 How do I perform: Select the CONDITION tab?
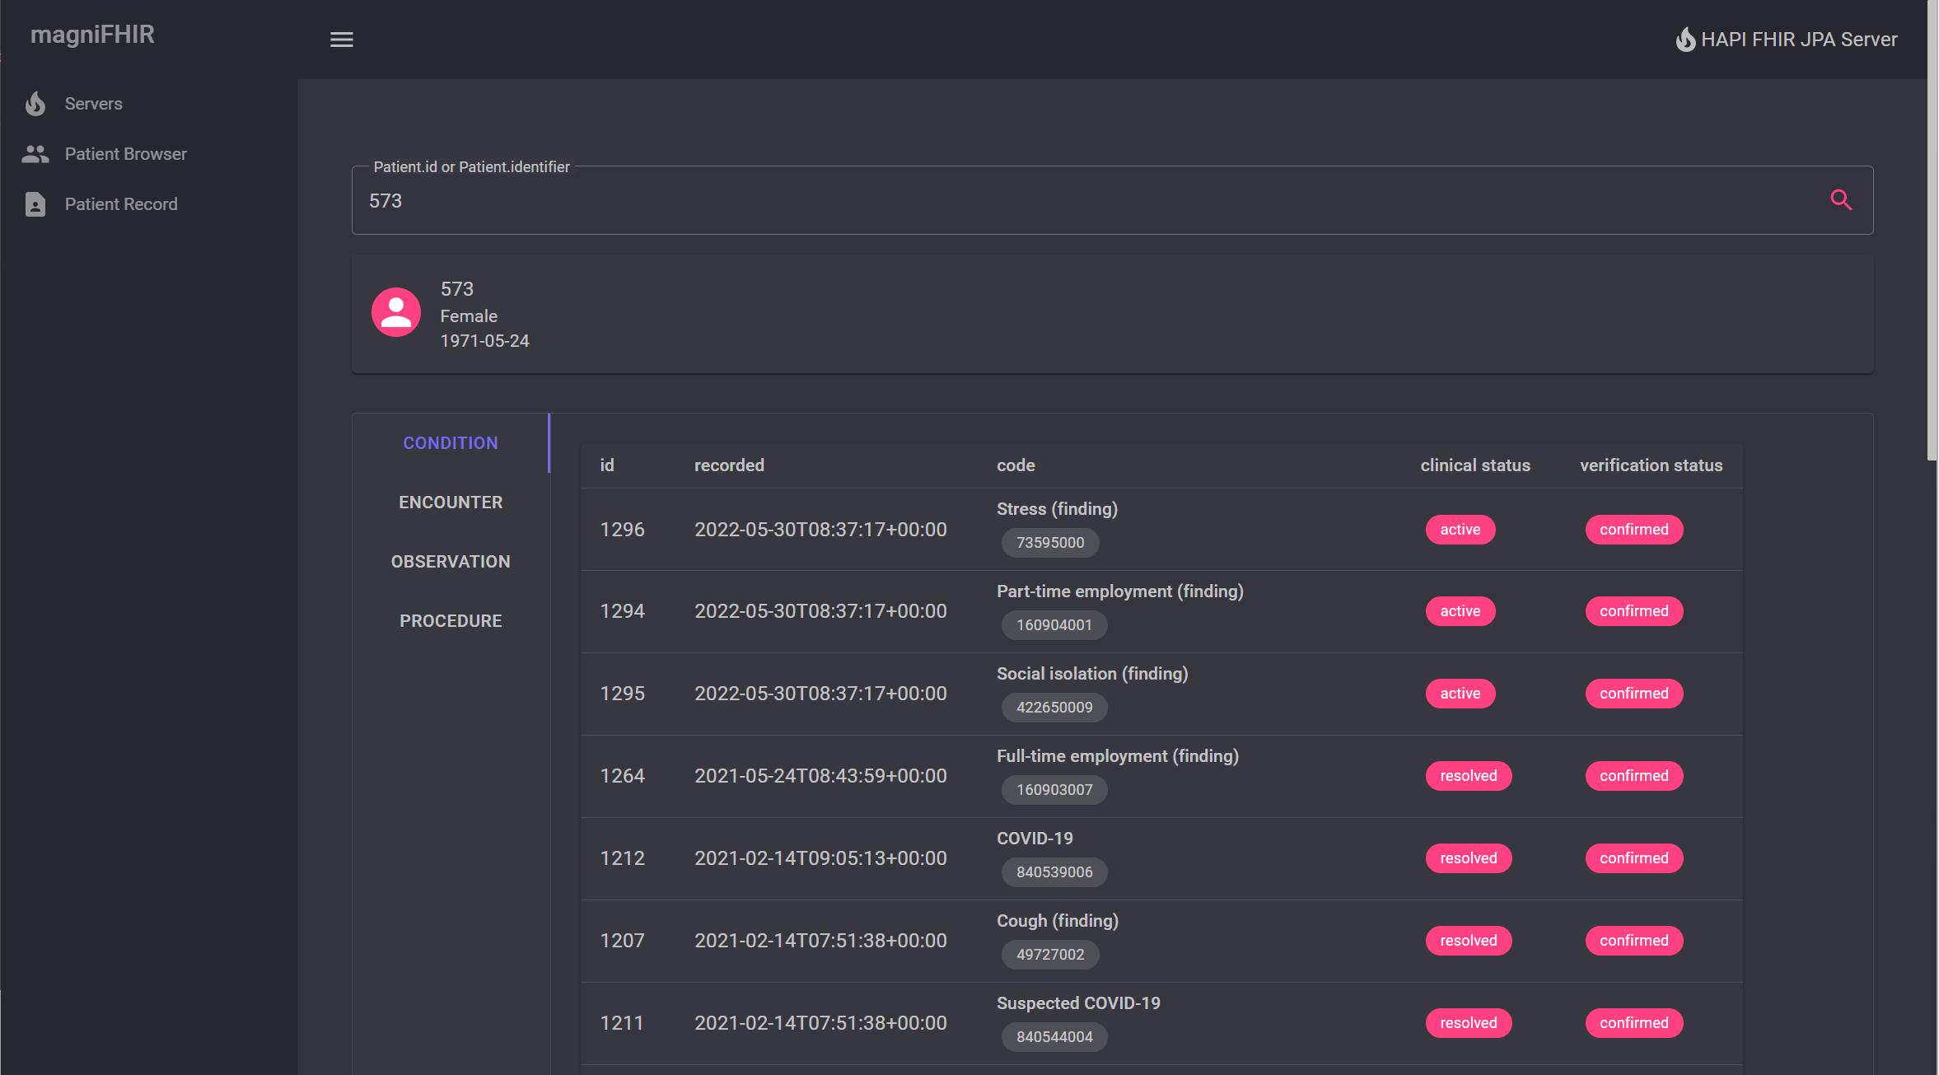point(450,443)
